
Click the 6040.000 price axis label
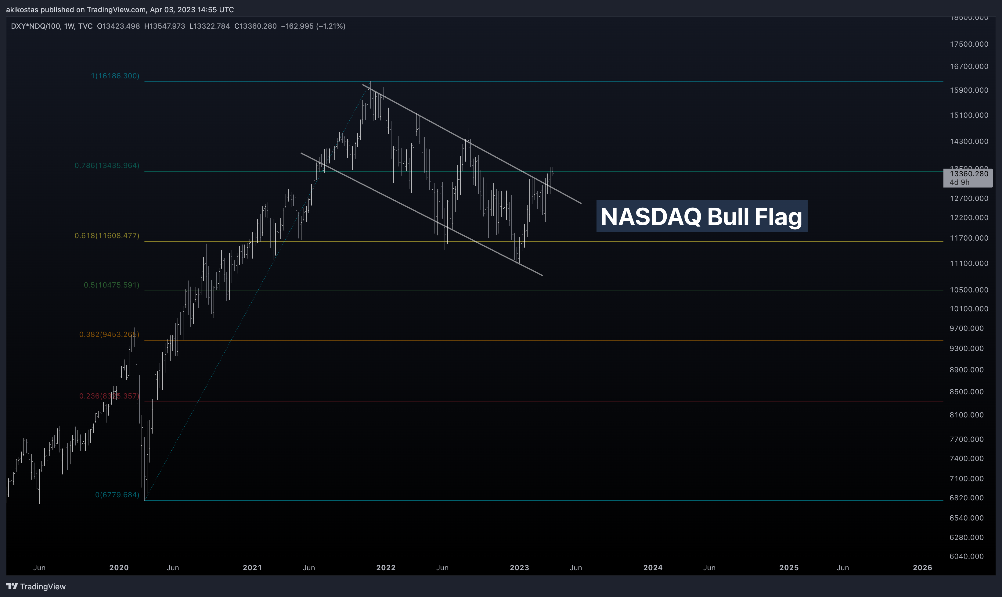tap(967, 556)
